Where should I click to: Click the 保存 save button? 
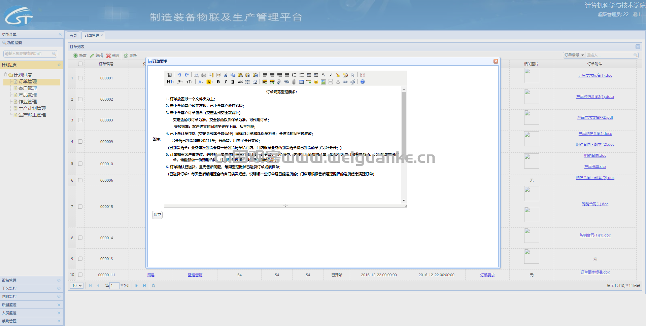coord(157,215)
